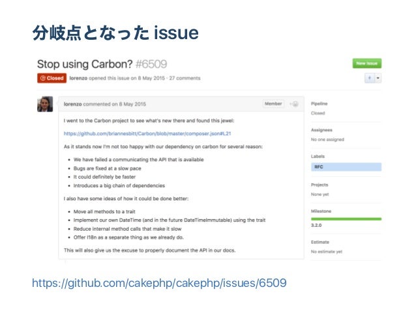416x313 pixels.
Task: Click the red Closed status badge
Action: point(52,78)
